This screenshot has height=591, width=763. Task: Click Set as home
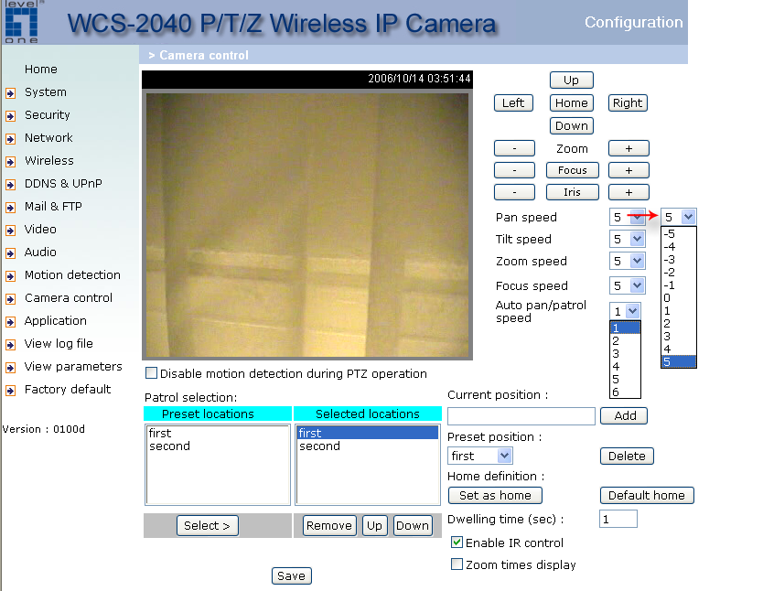click(495, 495)
